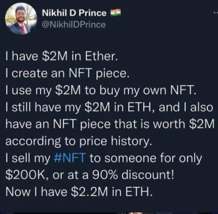Click the words 'to someone for only'
This screenshot has height=214, width=218.
(146, 158)
